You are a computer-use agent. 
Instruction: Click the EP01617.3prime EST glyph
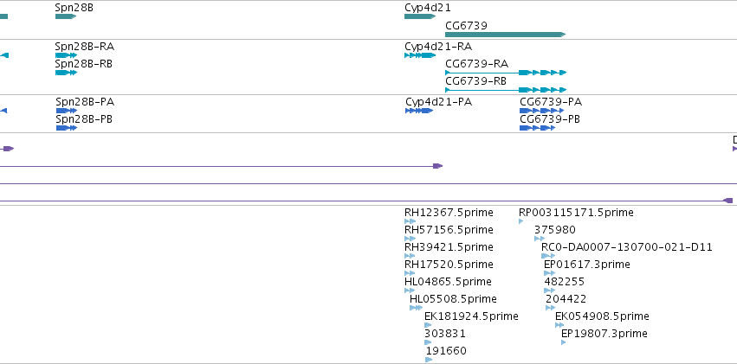[549, 273]
